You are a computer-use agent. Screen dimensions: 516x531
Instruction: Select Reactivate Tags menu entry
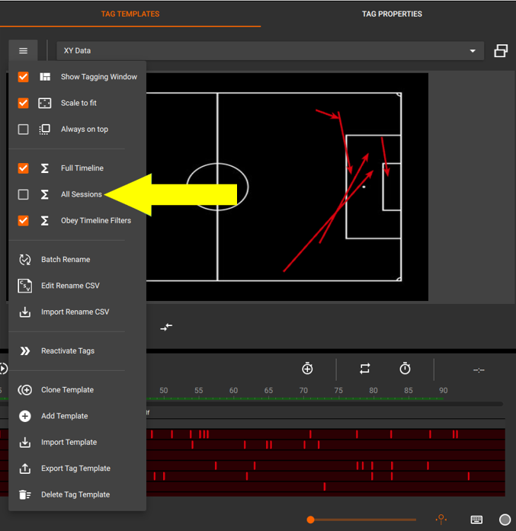coord(68,351)
